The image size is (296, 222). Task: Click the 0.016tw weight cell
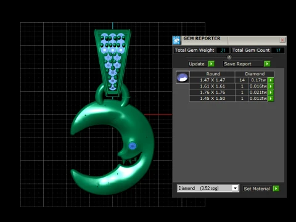(x=258, y=86)
